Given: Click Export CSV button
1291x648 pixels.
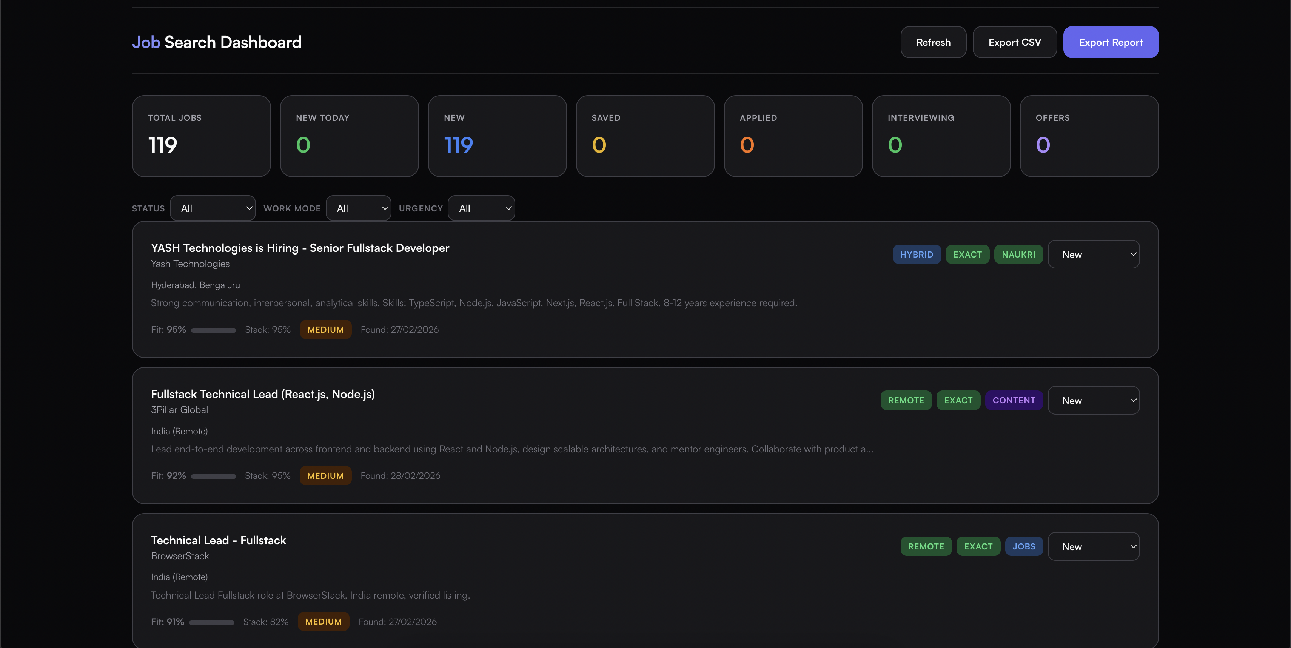Looking at the screenshot, I should click(x=1014, y=42).
